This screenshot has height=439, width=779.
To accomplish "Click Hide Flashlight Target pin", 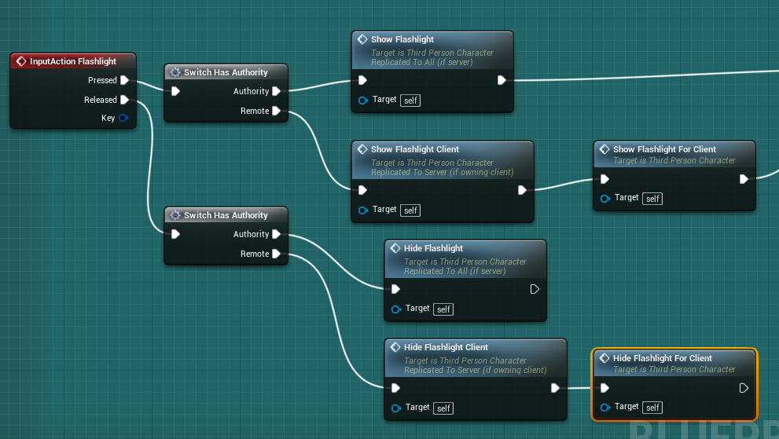I will coord(395,309).
